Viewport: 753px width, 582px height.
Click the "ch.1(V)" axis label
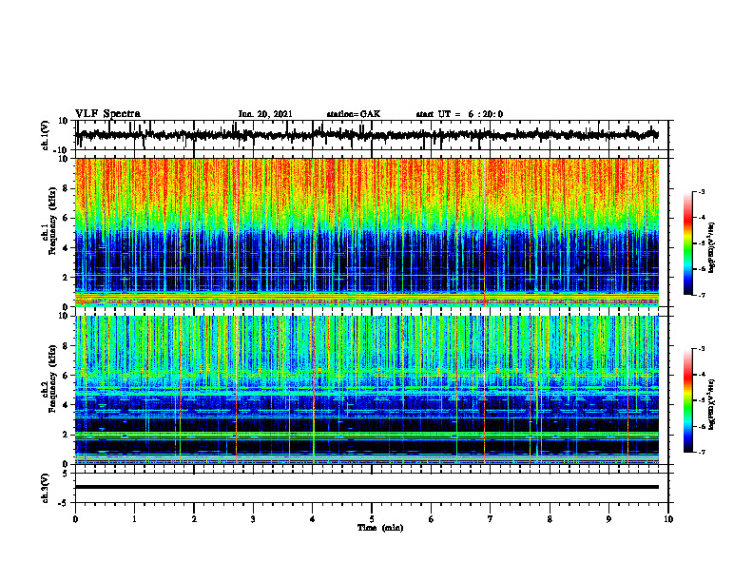click(x=46, y=135)
